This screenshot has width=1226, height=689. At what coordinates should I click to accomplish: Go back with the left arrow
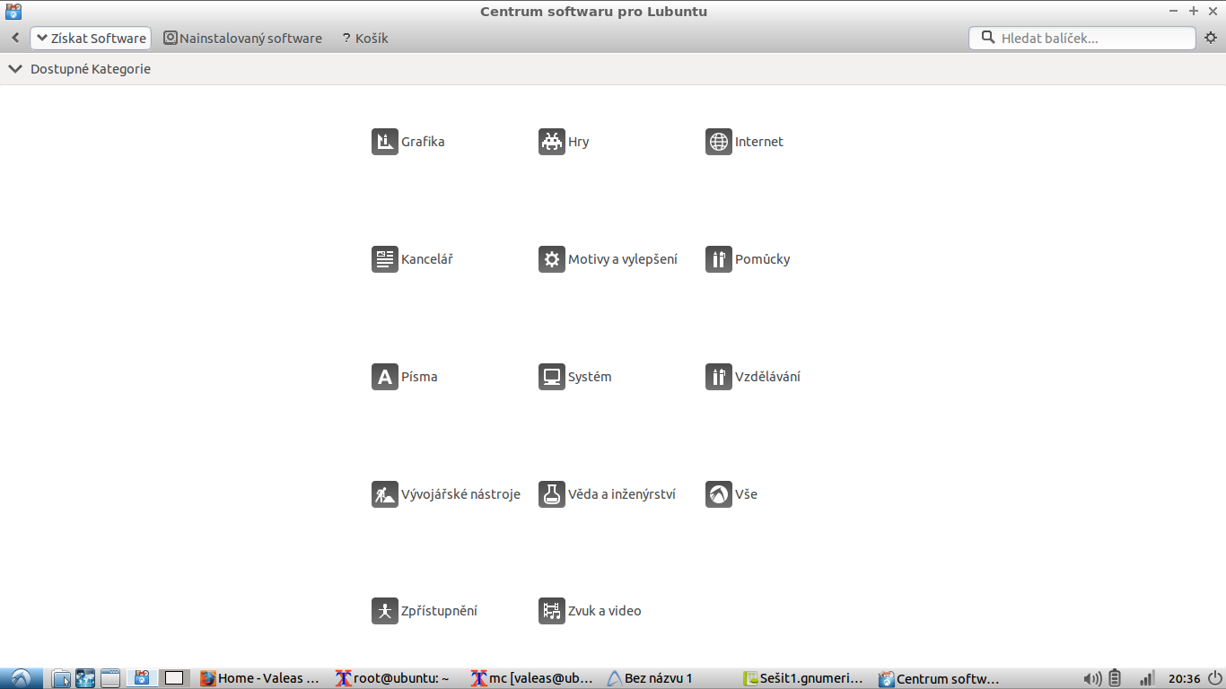[x=15, y=39]
